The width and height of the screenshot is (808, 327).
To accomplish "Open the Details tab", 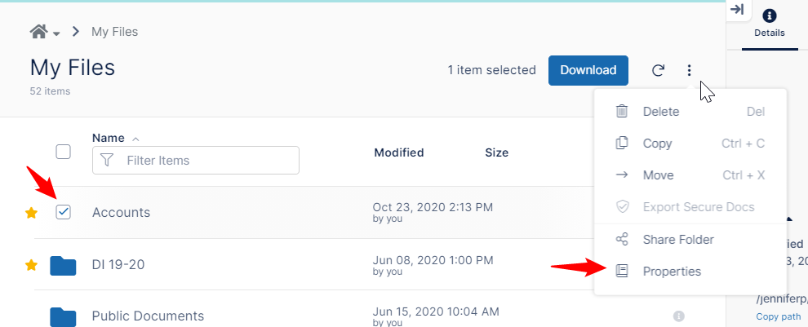I will 770,24.
